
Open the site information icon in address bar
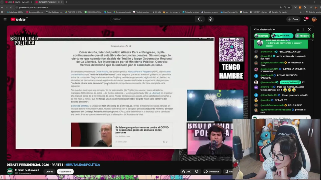16,7
